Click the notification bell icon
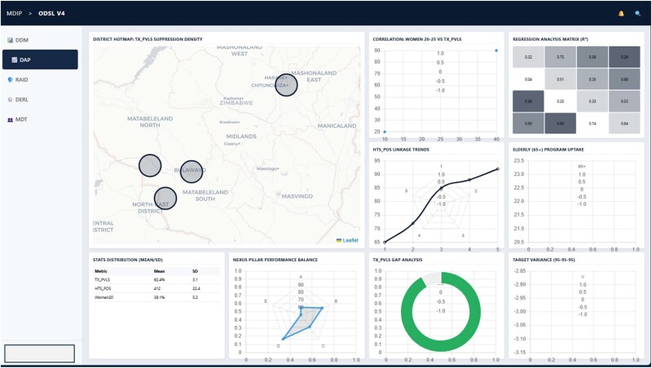Screen dimensions: 652x368 [621, 14]
